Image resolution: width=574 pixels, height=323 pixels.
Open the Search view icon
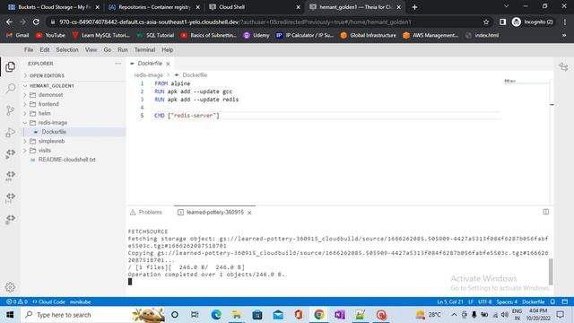[11, 88]
